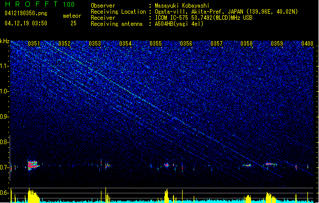Click the yellow power peak below 0351
The width and height of the screenshot is (319, 203).
click(x=33, y=196)
